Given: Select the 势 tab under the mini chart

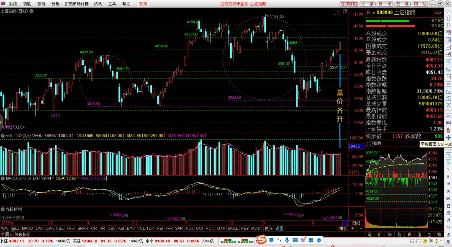Looking at the screenshot, I should [x=400, y=234].
